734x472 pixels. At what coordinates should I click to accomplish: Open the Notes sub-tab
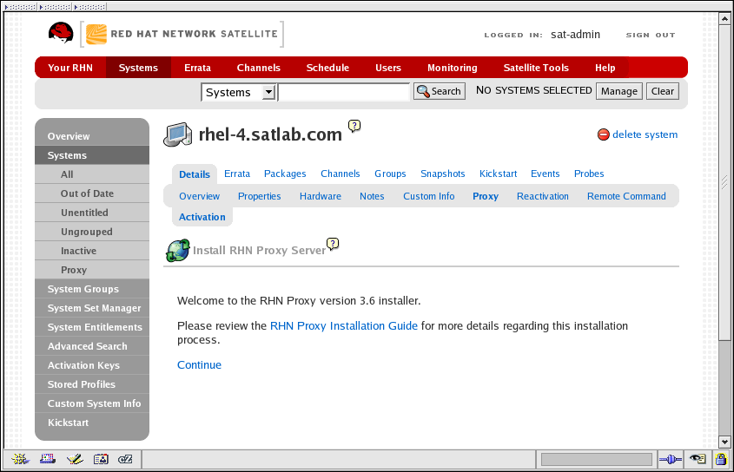372,196
